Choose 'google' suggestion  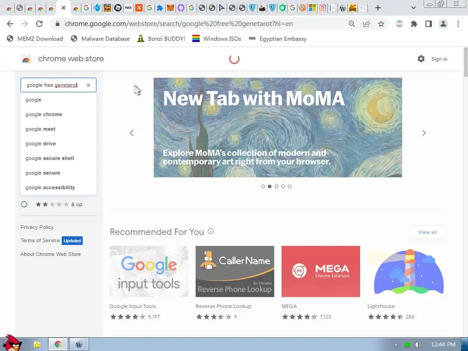58,100
